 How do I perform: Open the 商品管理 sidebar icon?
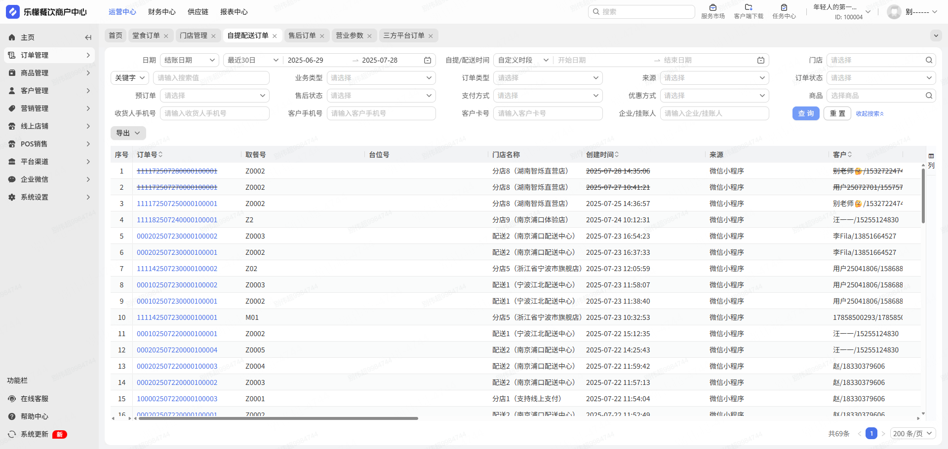[x=12, y=73]
